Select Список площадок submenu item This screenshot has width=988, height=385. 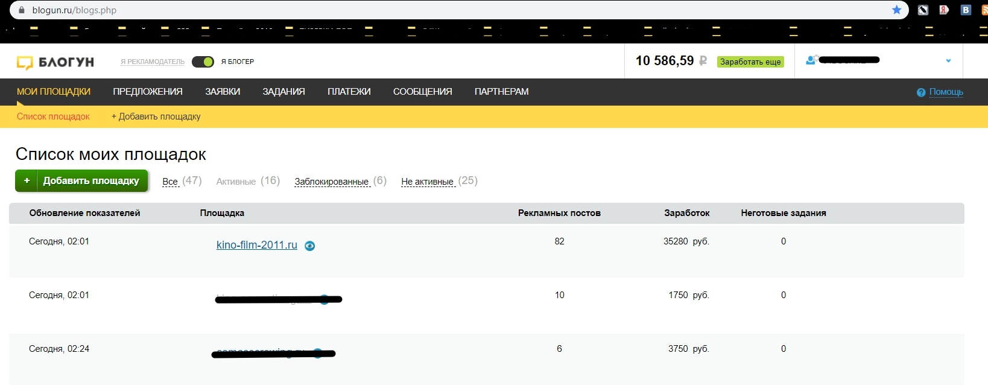tap(53, 116)
